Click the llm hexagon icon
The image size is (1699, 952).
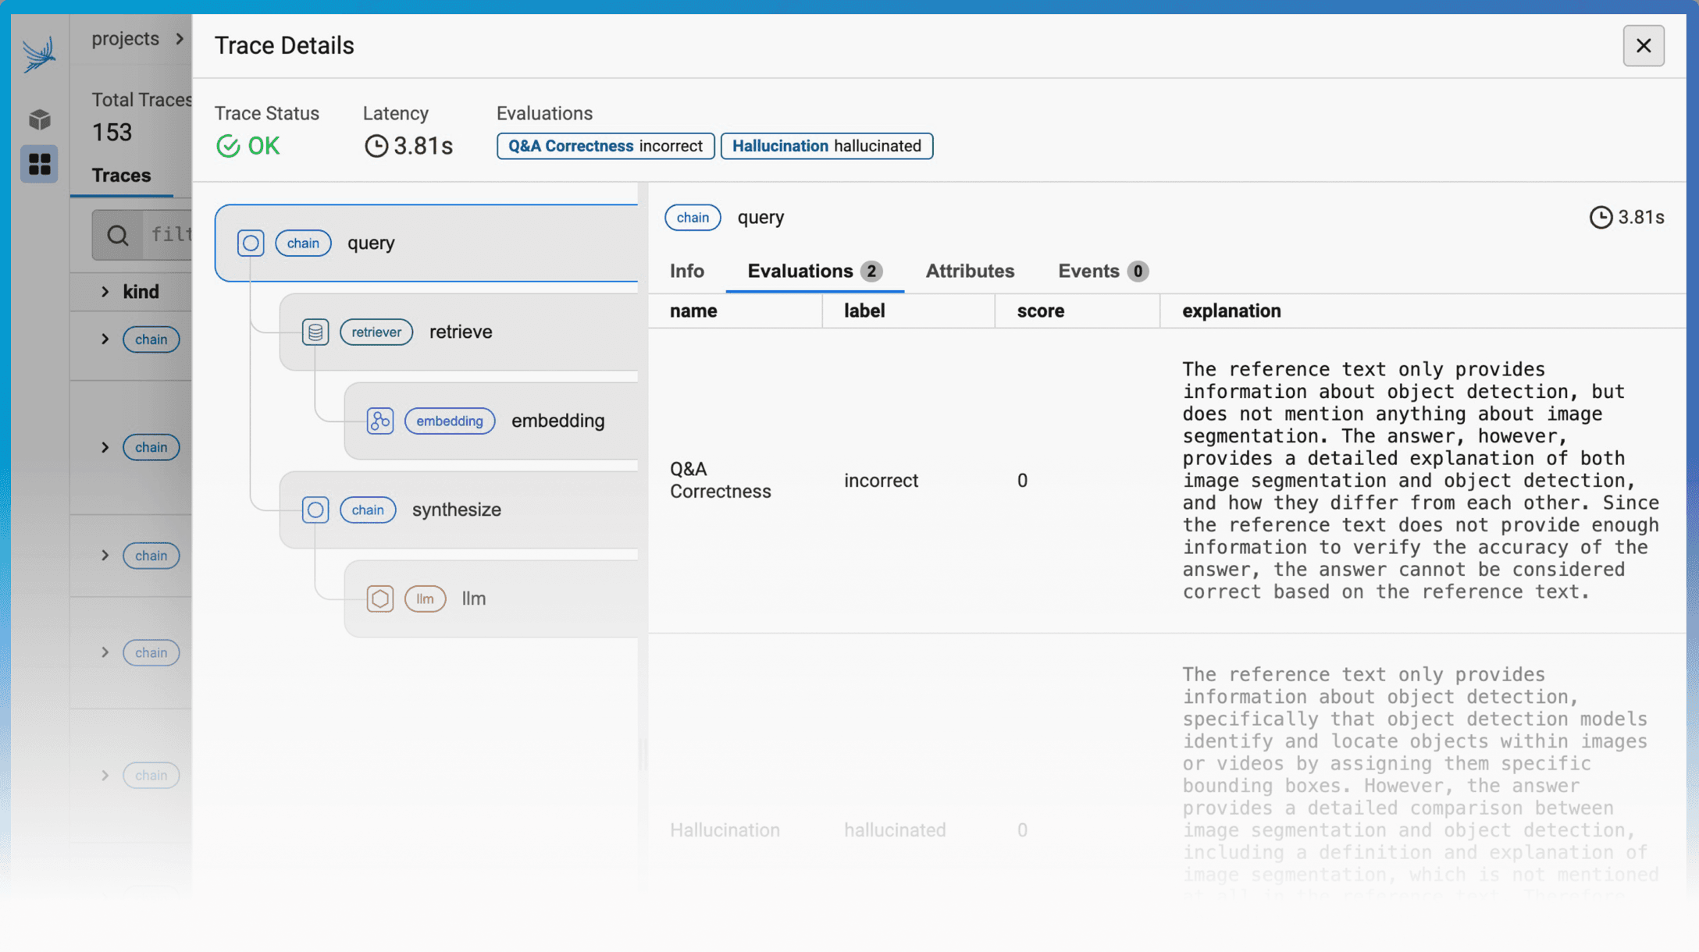coord(380,599)
